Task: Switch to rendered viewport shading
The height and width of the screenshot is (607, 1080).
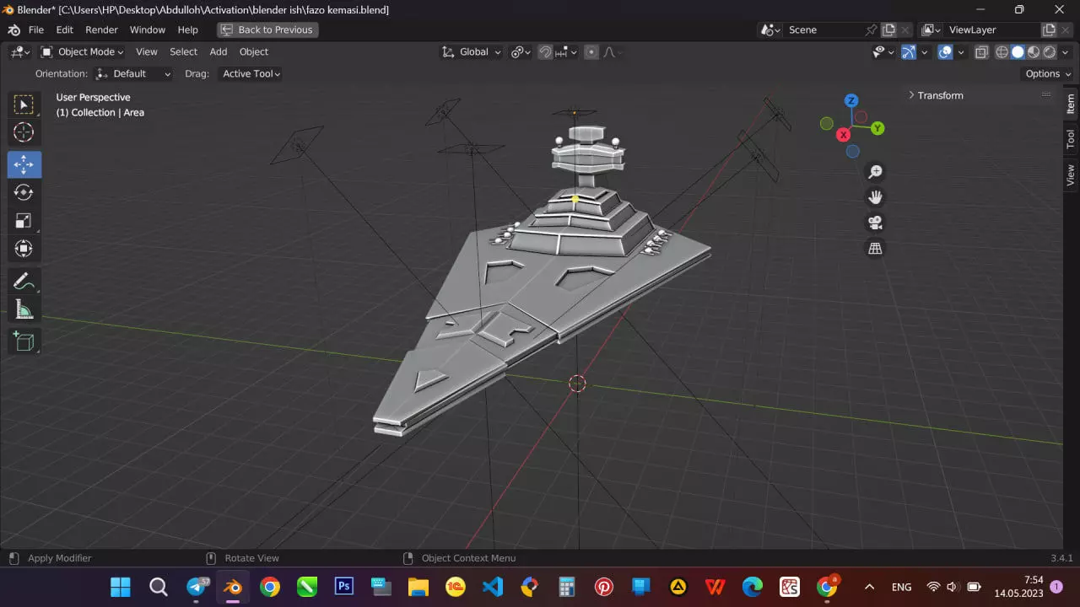Action: (x=1049, y=52)
